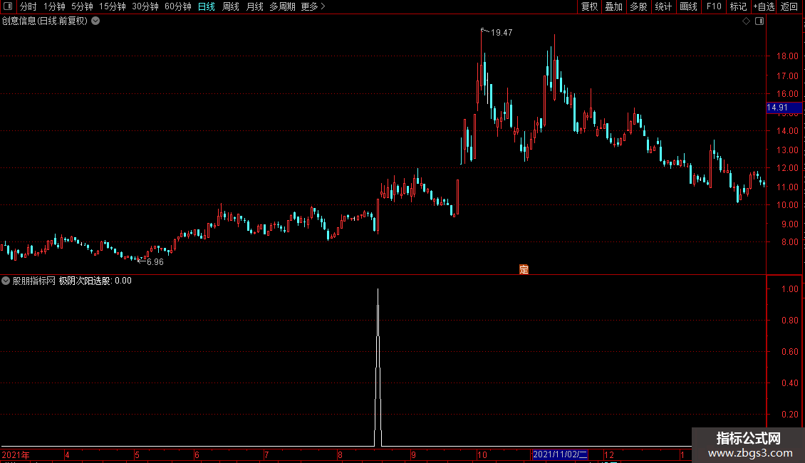Click the 叠加 overlay button
805x463 pixels.
coord(613,6)
